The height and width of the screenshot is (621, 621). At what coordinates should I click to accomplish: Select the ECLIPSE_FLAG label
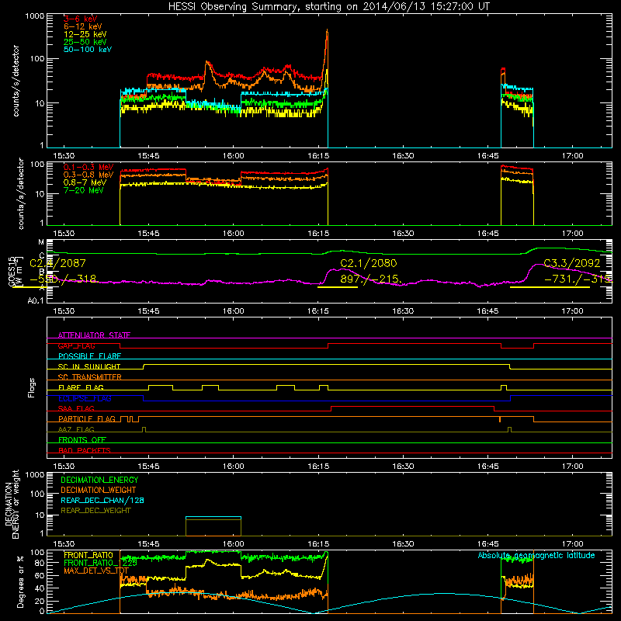pyautogui.click(x=85, y=398)
